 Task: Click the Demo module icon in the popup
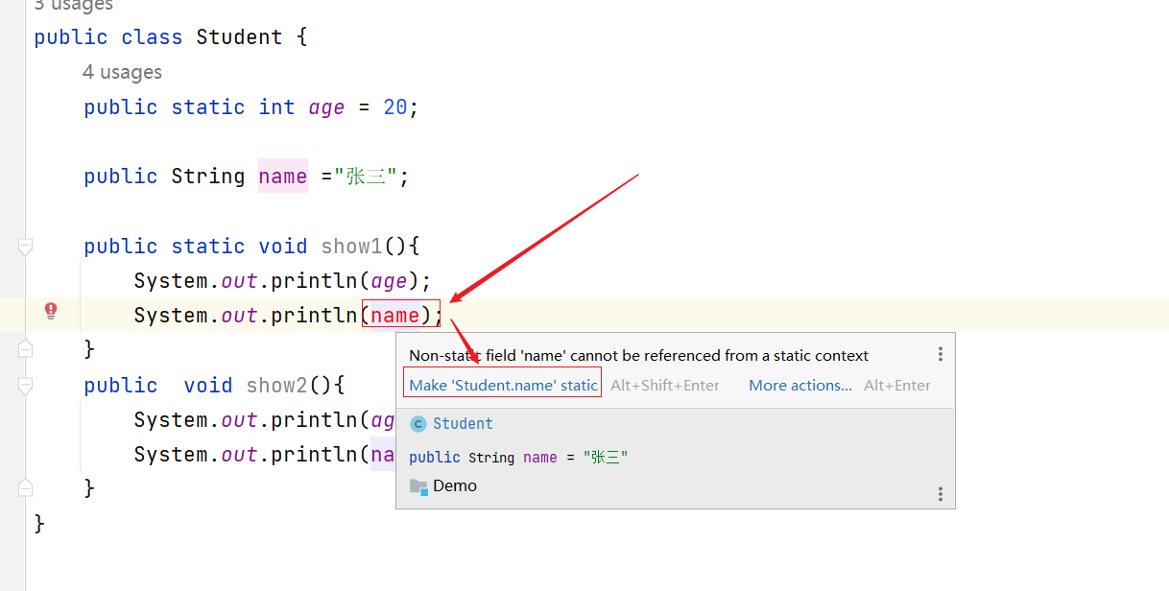tap(418, 485)
